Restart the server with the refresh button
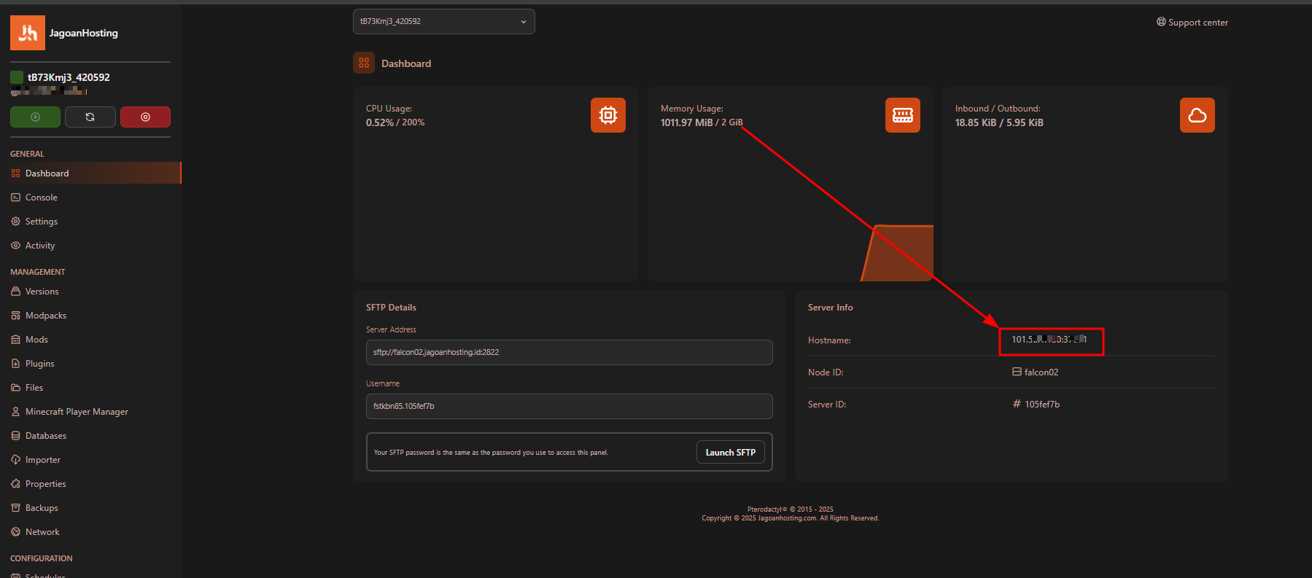 coord(90,117)
